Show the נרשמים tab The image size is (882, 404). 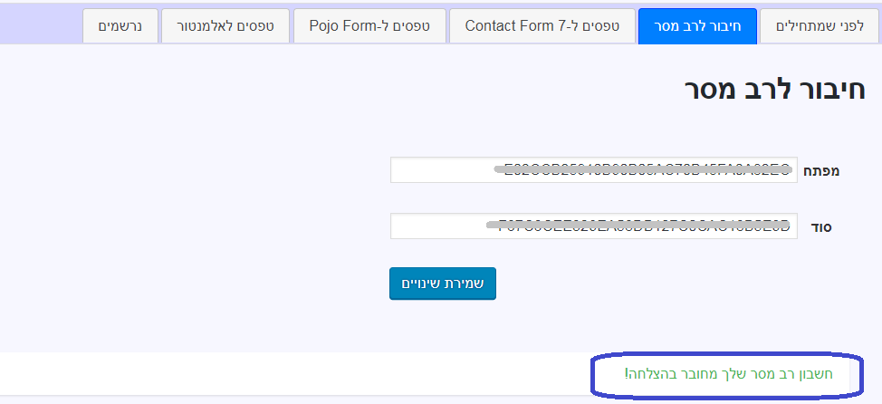[120, 26]
